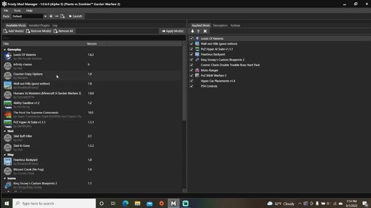Image resolution: width=371 pixels, height=208 pixels.
Task: Click Skid Buff Killer placeholder icon
Action: coord(8,138)
